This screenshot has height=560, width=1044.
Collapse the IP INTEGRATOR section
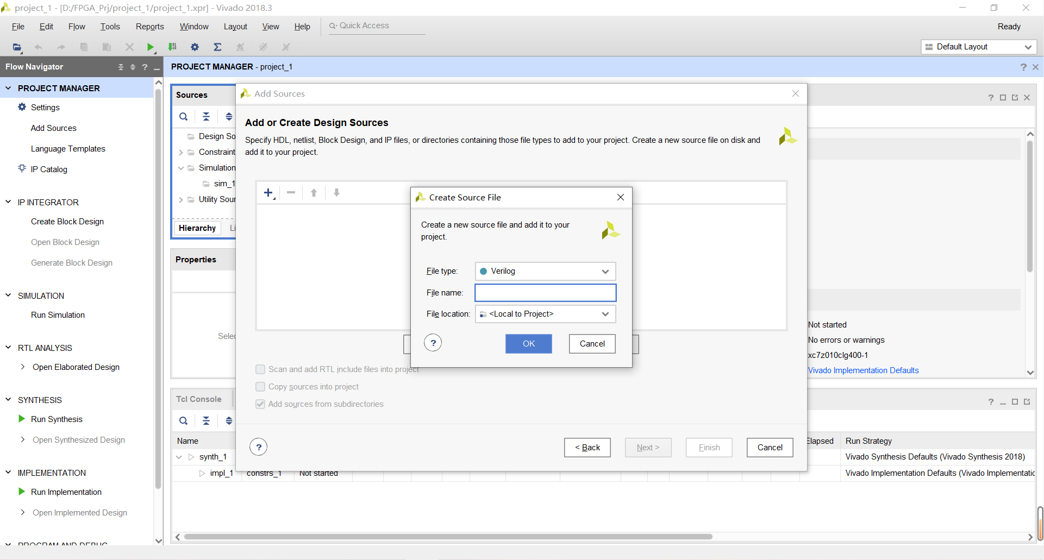pos(8,202)
